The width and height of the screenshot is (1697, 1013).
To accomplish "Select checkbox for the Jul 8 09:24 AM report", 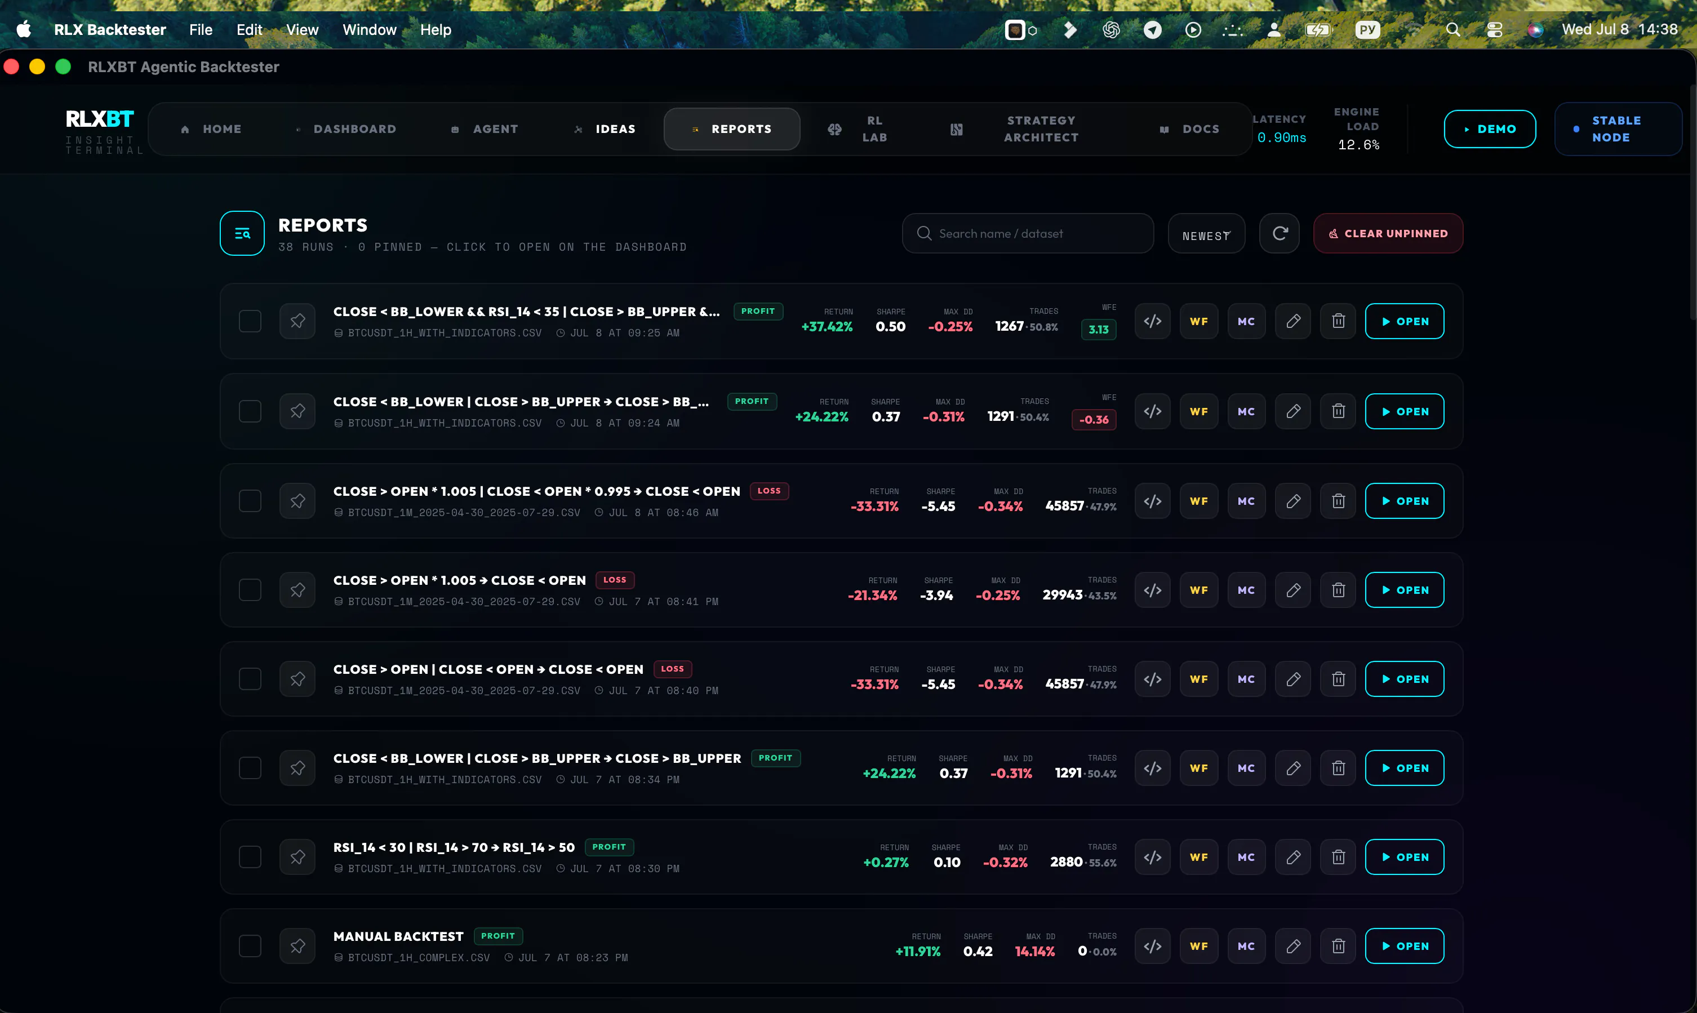I will click(x=250, y=411).
